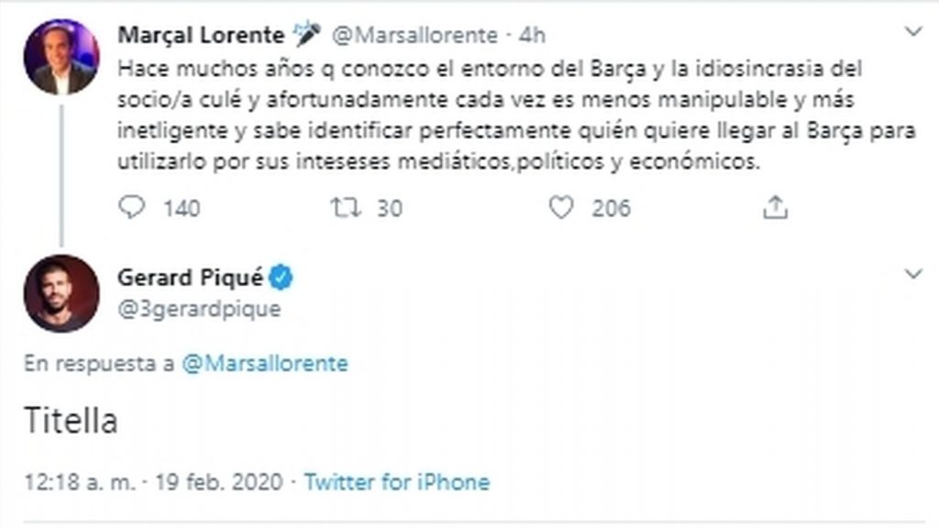939x528 pixels.
Task: Open Marçal Lorente's profile picture
Action: point(61,56)
